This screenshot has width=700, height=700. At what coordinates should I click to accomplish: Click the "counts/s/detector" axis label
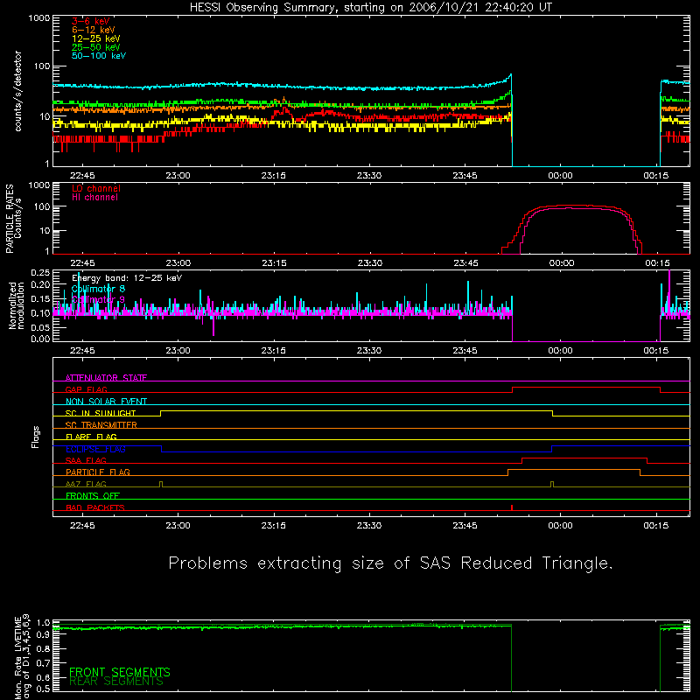click(17, 91)
